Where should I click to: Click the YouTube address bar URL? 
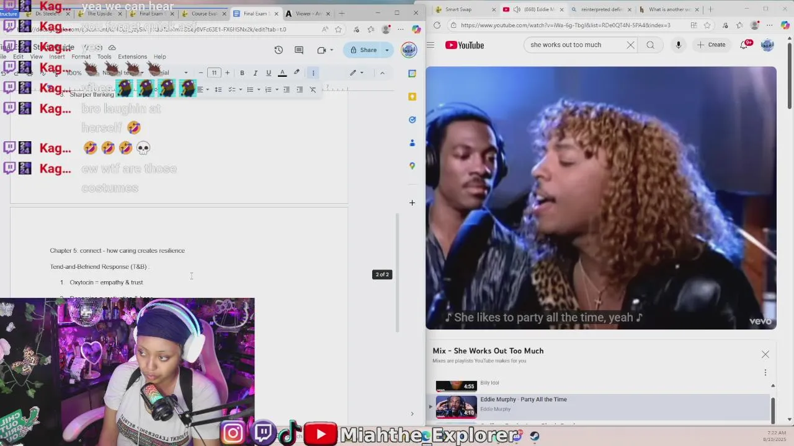click(564, 25)
